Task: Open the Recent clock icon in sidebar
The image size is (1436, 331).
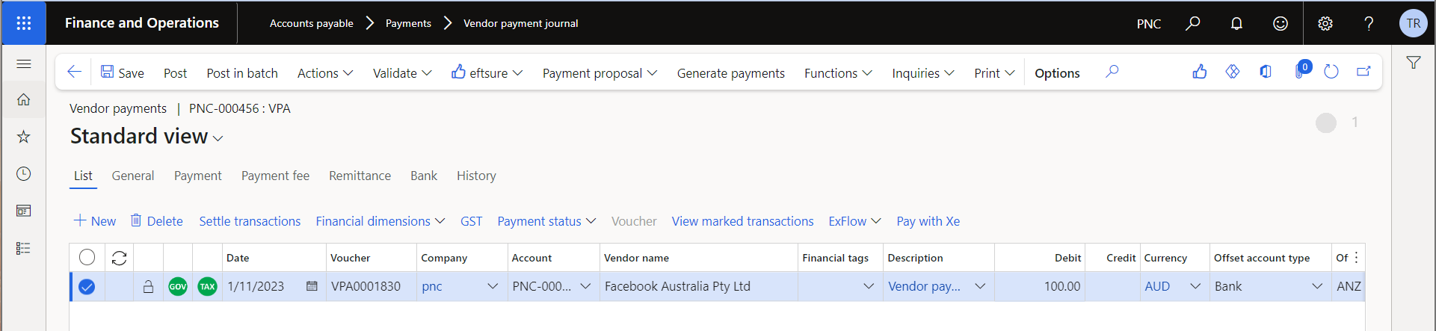Action: pyautogui.click(x=24, y=173)
